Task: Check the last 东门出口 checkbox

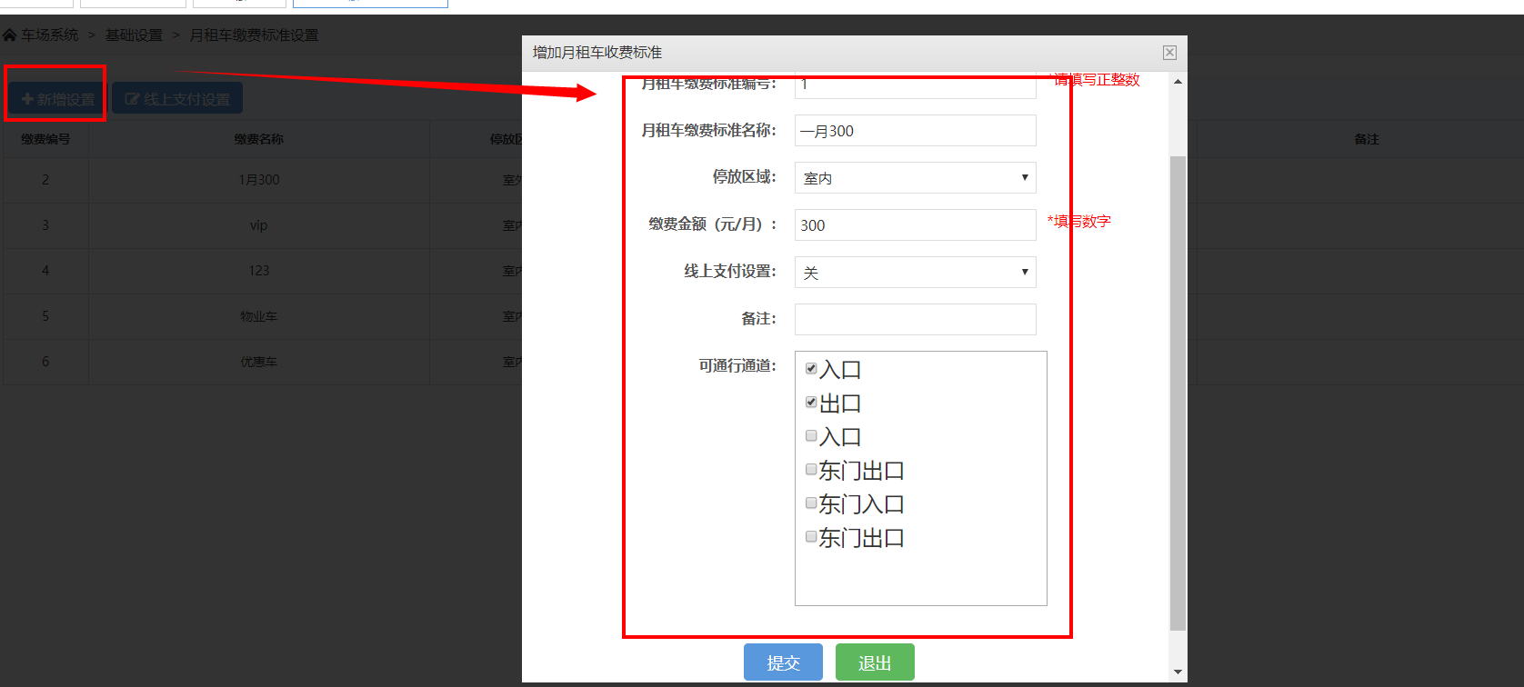Action: 811,536
